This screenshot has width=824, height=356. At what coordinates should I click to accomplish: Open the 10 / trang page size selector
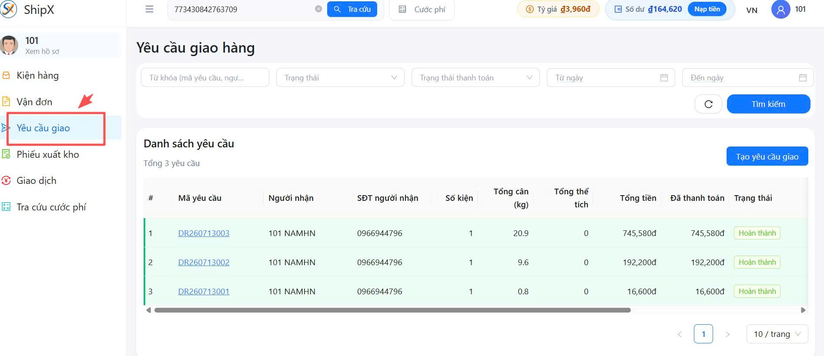[x=777, y=334]
